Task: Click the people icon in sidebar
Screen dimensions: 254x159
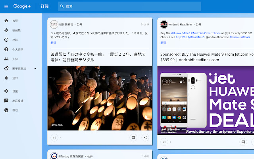Action: tap(6, 59)
